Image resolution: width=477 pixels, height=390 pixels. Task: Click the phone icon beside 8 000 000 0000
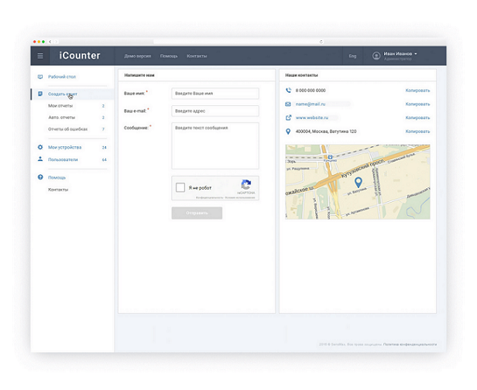tap(288, 90)
